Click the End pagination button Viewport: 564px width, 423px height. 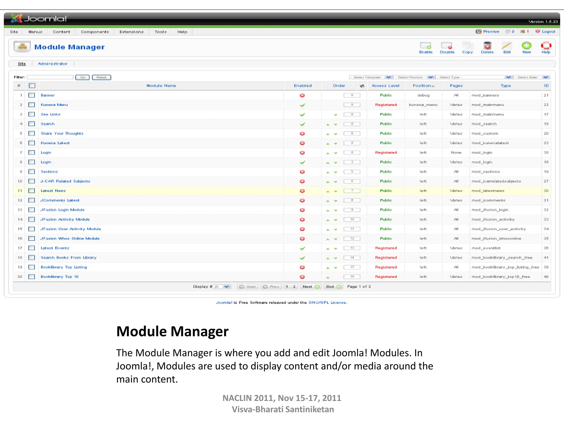pyautogui.click(x=333, y=287)
